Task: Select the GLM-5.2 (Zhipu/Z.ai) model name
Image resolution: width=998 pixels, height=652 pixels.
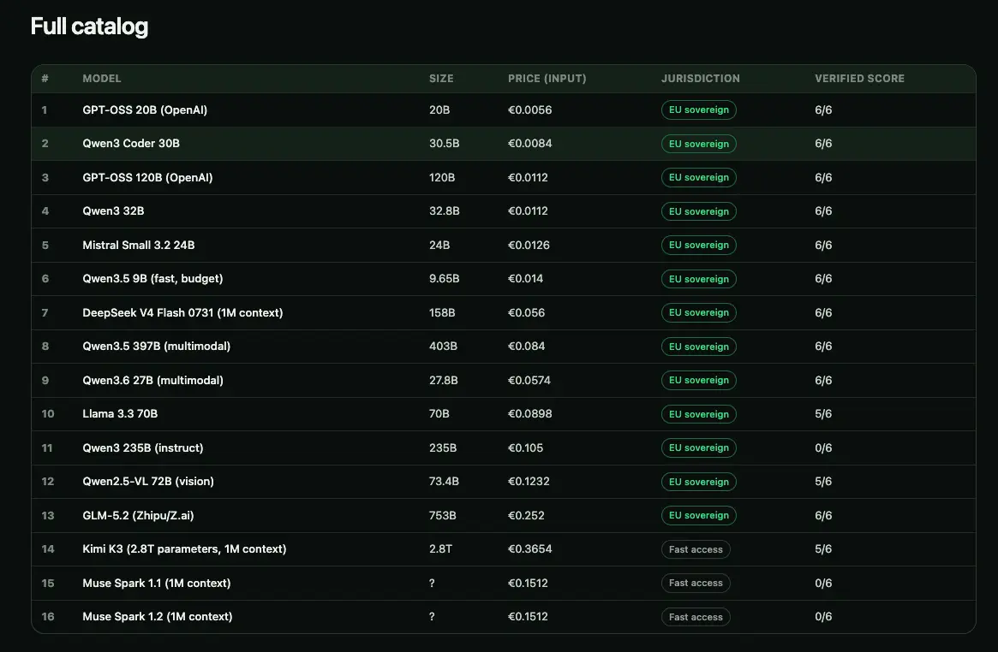Action: [x=137, y=515]
